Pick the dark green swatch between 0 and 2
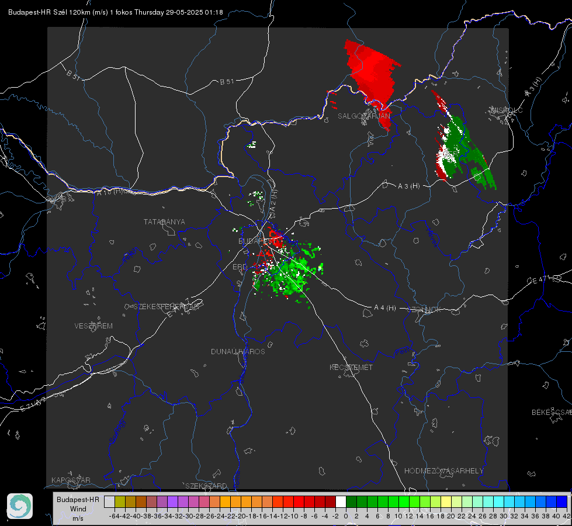This screenshot has width=572, height=526. pos(351,501)
